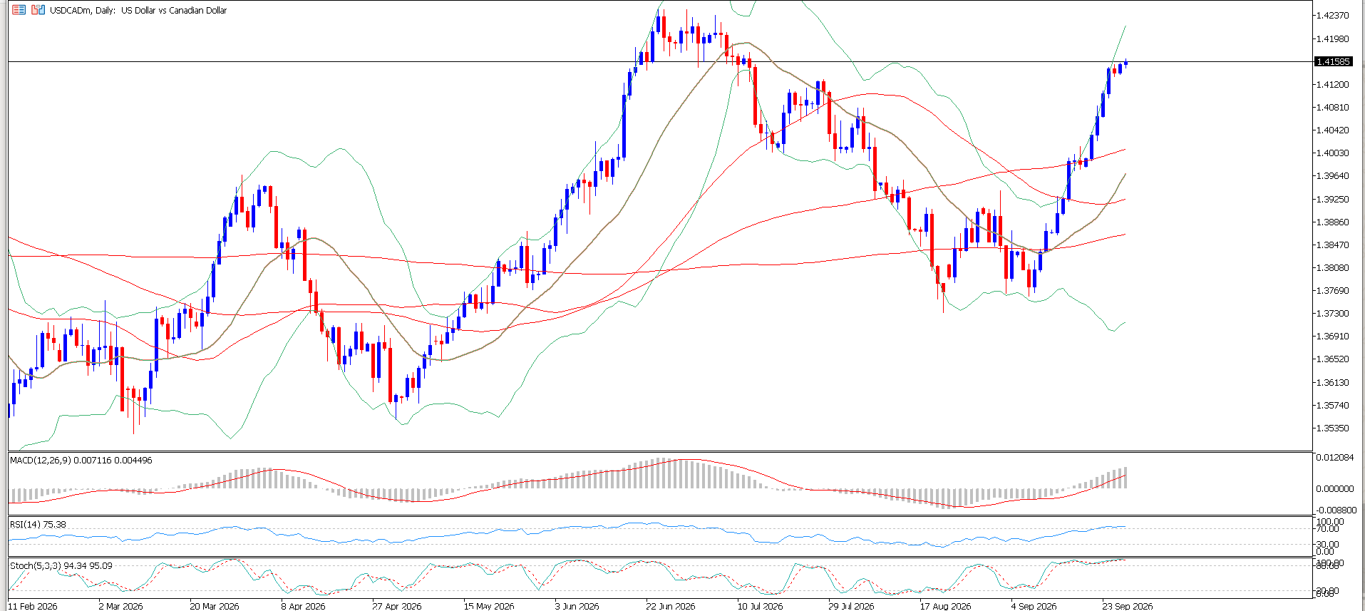Screen dimensions: 1365x611
Task: Click the RSI 30.00 level label
Action: click(x=1328, y=545)
